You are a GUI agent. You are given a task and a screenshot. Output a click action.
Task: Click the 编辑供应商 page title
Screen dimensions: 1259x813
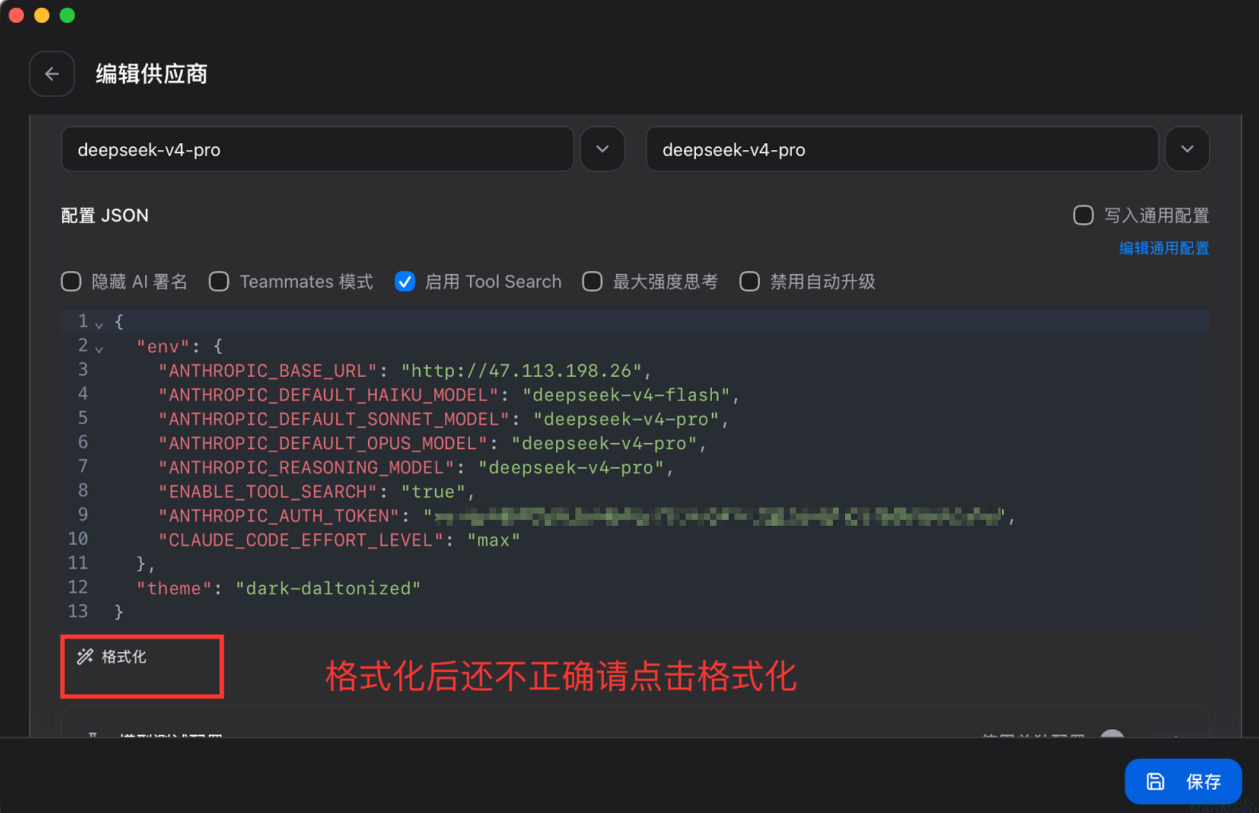[x=152, y=74]
